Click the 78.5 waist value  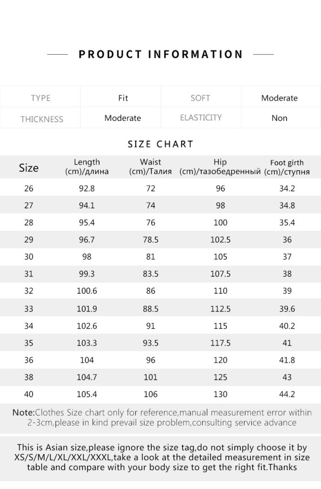tap(150, 240)
